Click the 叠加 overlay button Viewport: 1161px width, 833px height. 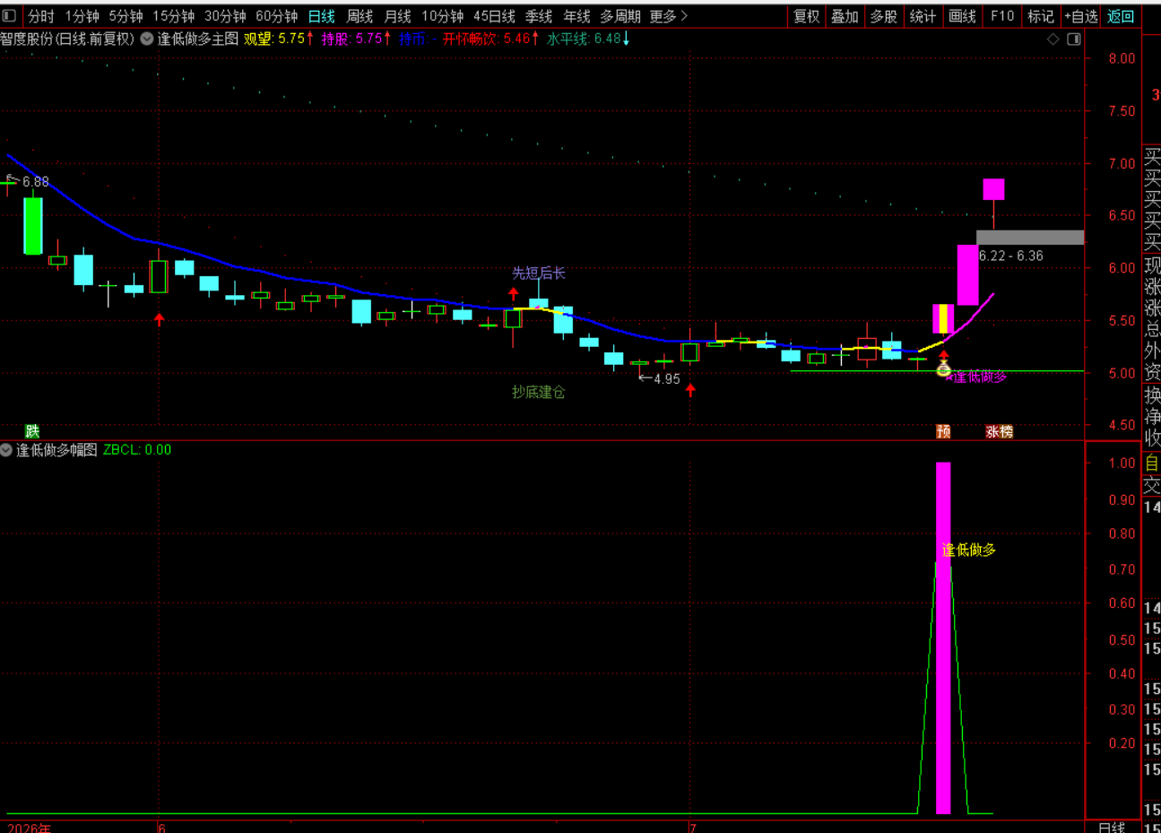pos(845,16)
